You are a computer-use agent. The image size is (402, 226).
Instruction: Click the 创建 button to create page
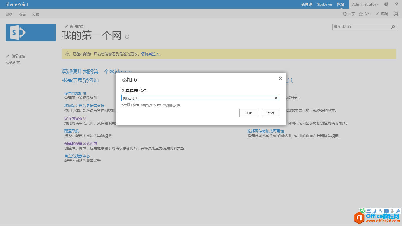tap(248, 113)
